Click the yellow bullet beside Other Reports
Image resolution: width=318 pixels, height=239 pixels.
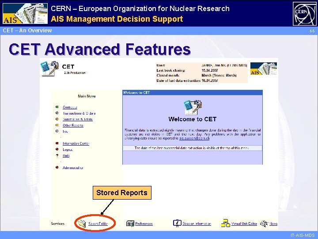click(57, 125)
